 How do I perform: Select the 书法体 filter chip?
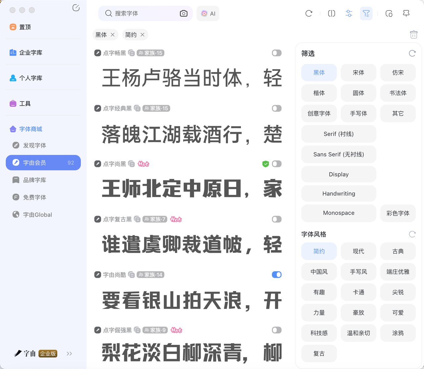pyautogui.click(x=398, y=93)
